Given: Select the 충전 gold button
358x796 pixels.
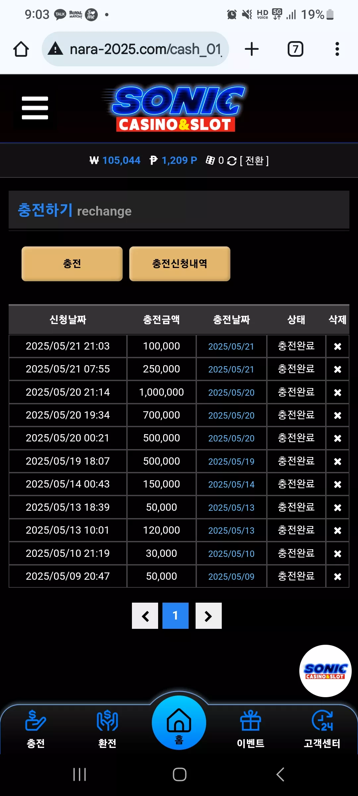Looking at the screenshot, I should [72, 264].
